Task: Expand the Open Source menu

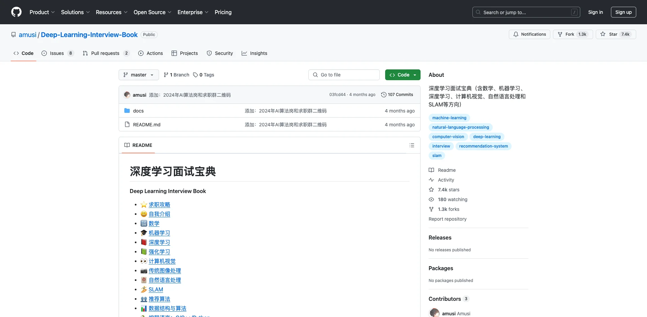Action: pyautogui.click(x=152, y=12)
